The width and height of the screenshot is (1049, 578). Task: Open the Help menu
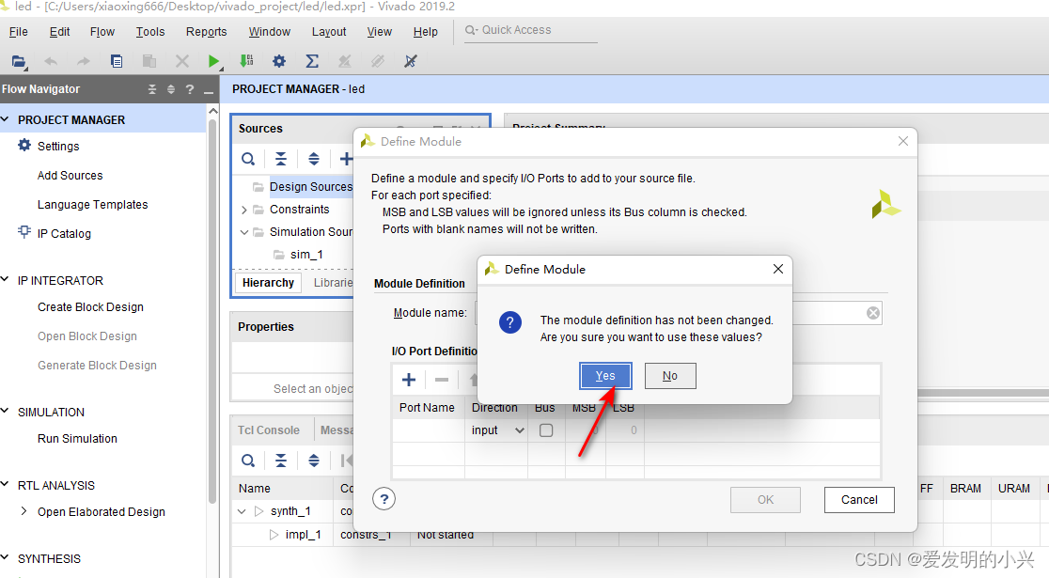tap(426, 32)
